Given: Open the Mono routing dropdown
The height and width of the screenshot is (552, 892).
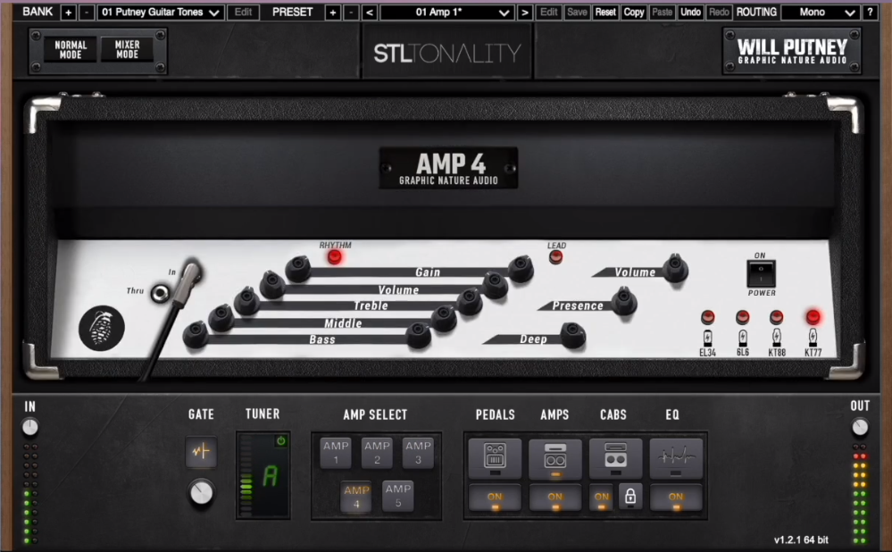Looking at the screenshot, I should tap(820, 13).
